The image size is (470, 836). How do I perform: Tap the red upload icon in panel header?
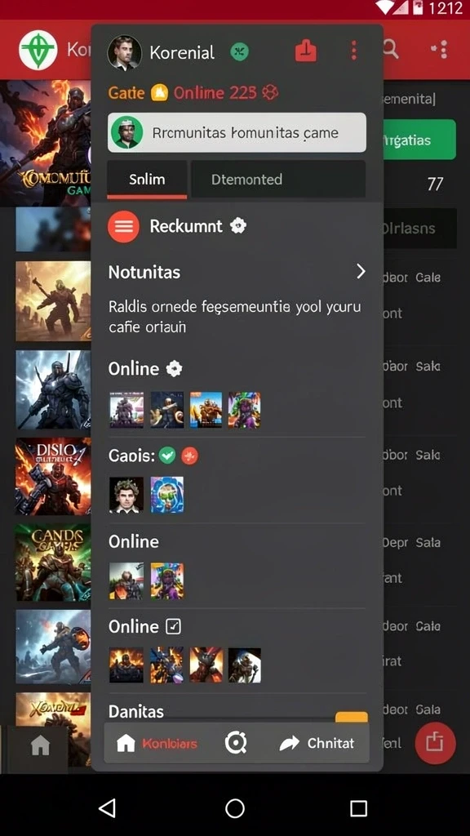(306, 51)
